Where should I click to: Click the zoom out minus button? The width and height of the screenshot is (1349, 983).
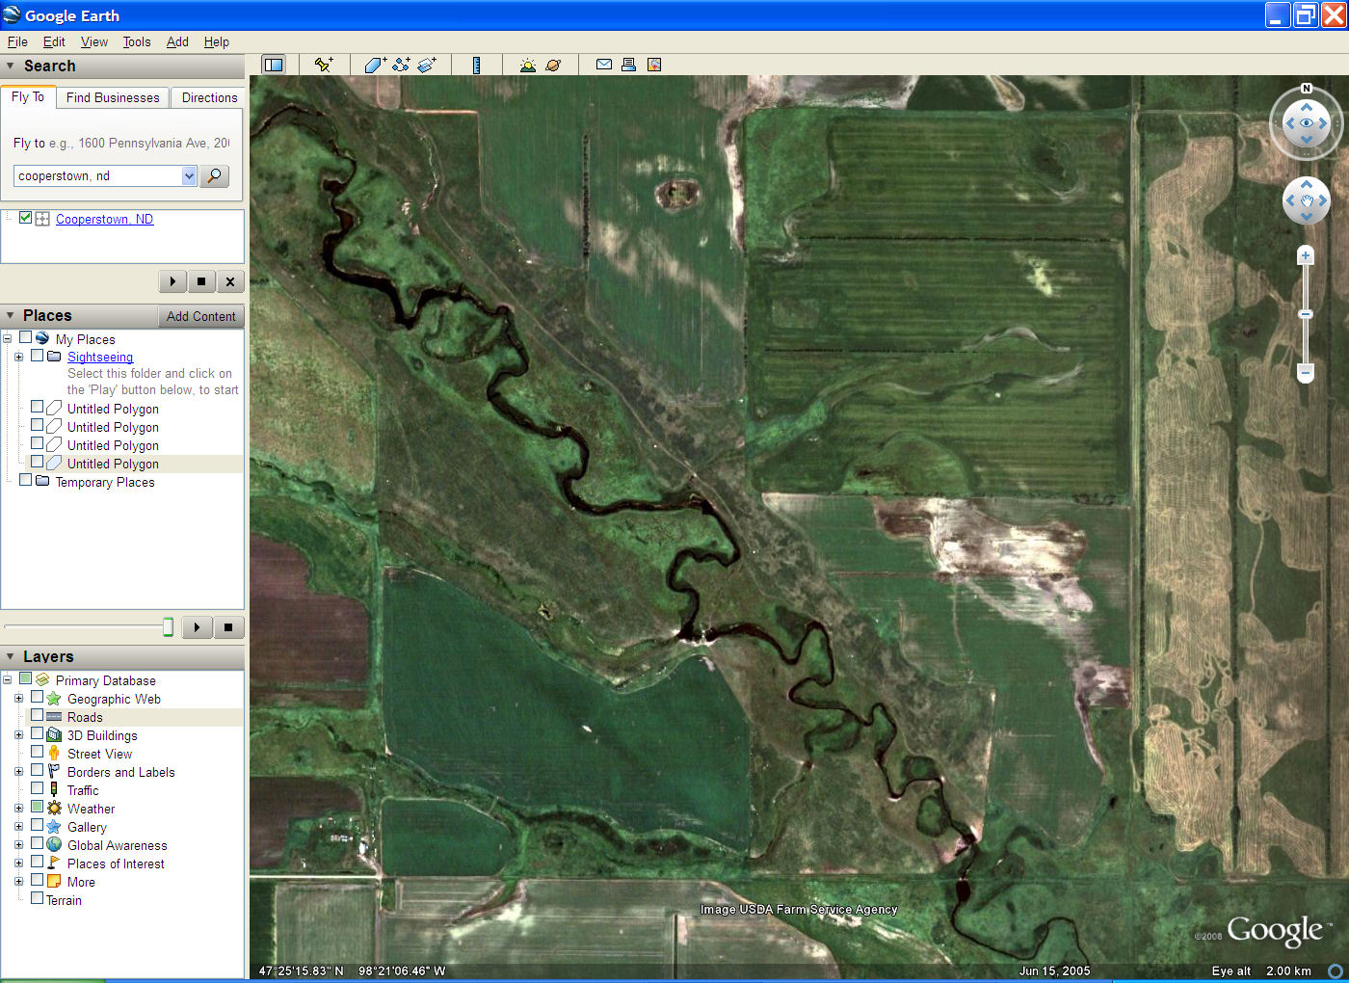click(1306, 372)
